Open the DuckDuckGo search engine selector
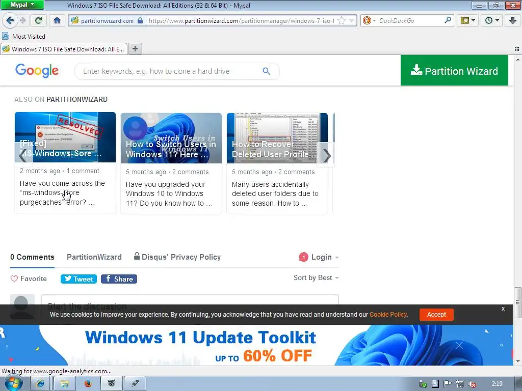 [x=369, y=20]
